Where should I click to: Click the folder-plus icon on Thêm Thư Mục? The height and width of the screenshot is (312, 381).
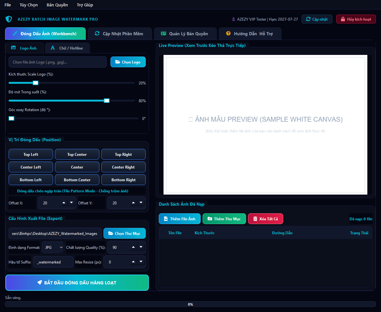pyautogui.click(x=210, y=219)
